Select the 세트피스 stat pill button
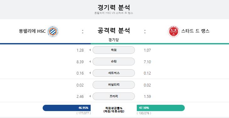 (x=114, y=73)
